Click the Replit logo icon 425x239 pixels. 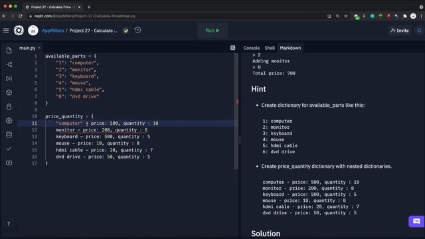19,31
